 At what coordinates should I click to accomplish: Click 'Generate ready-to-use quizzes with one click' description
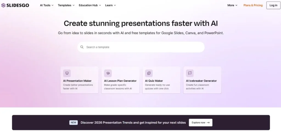click(x=157, y=87)
